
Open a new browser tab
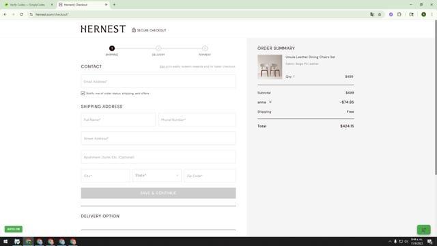pyautogui.click(x=114, y=5)
